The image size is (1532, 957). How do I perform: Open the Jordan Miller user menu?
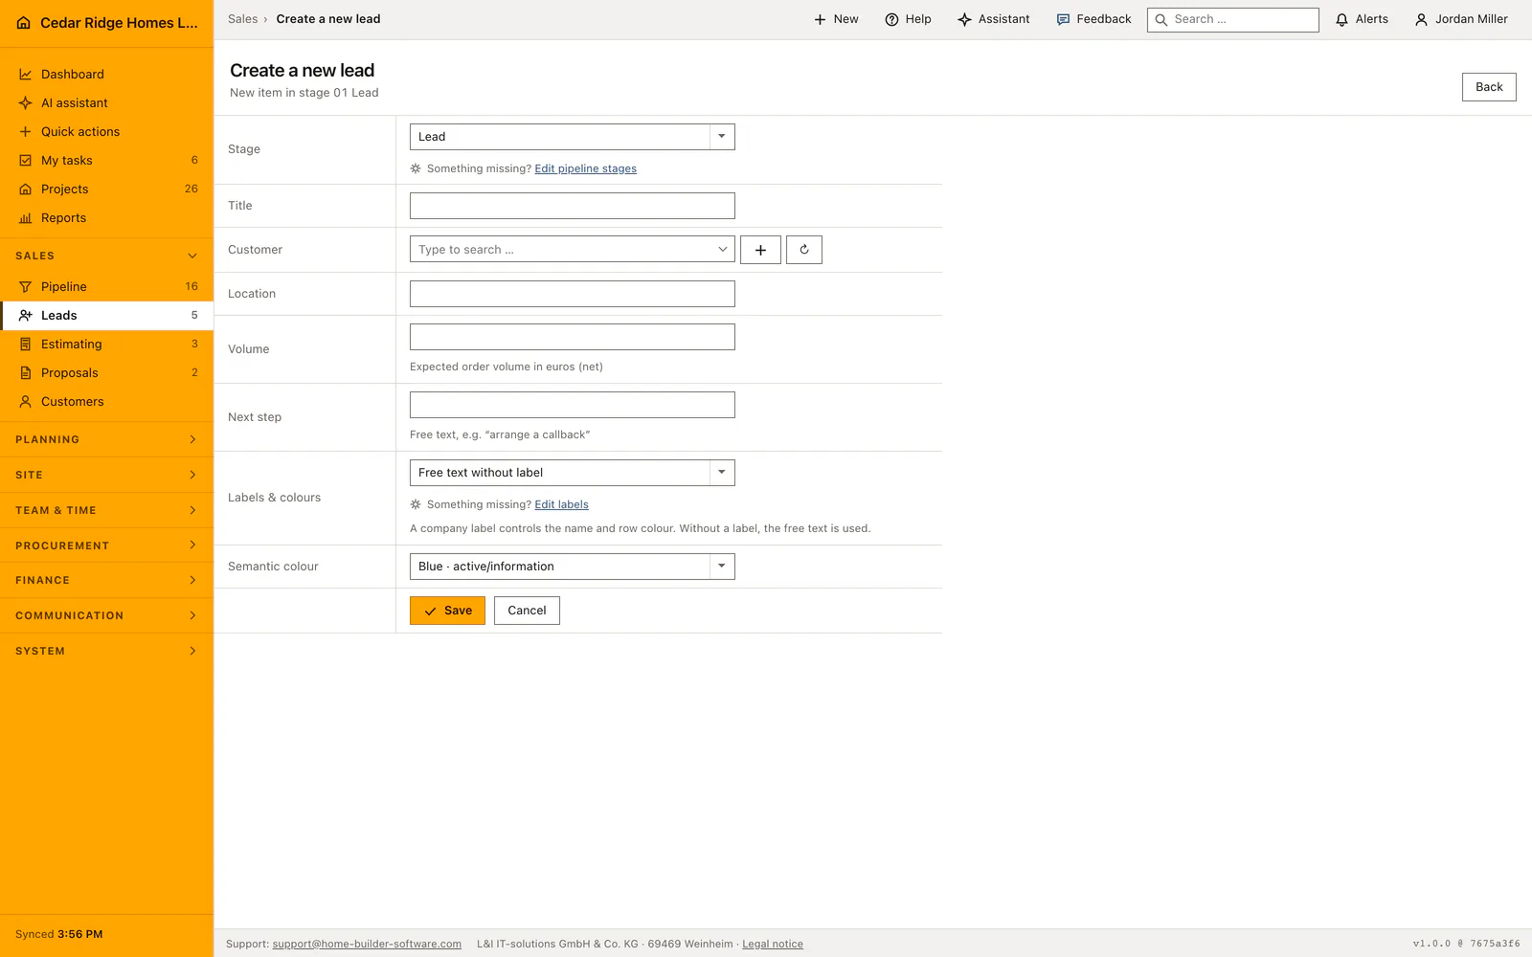point(1461,19)
